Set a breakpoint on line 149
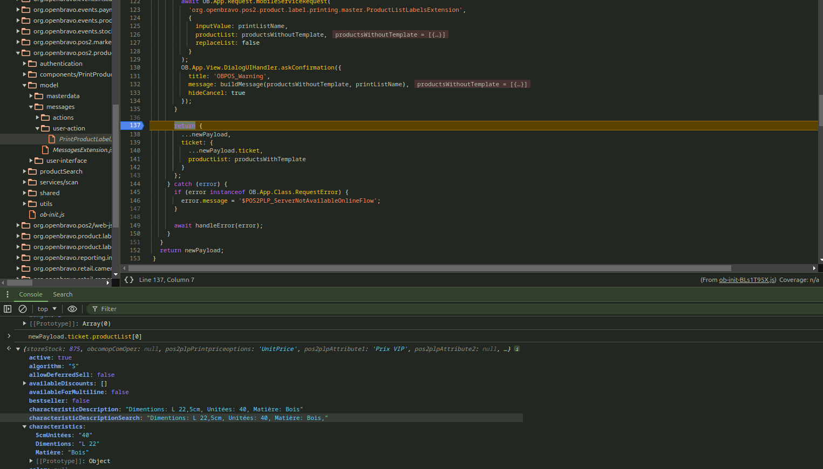823x469 pixels. pos(134,225)
